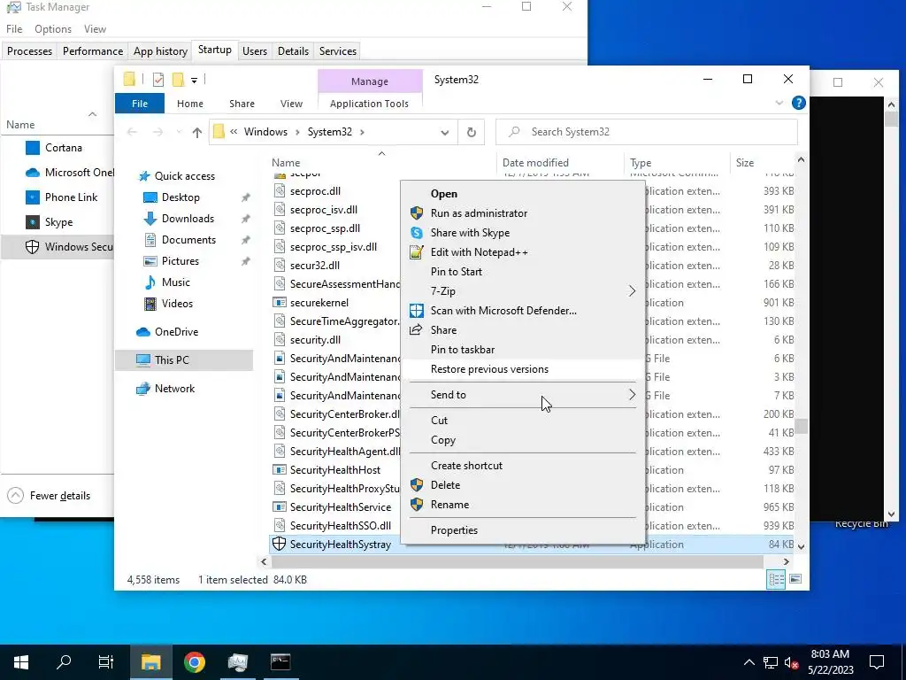Open the Explorer File tab
This screenshot has height=680, width=906.
(x=140, y=104)
